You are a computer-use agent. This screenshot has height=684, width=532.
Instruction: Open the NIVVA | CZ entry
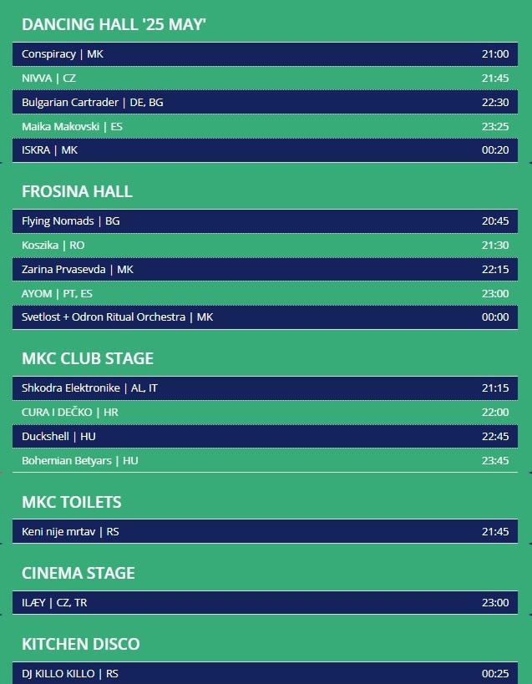(x=265, y=78)
